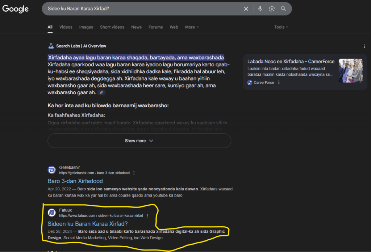Click fatuux.com URL breadcrumb
The image size is (371, 252).
tap(101, 215)
